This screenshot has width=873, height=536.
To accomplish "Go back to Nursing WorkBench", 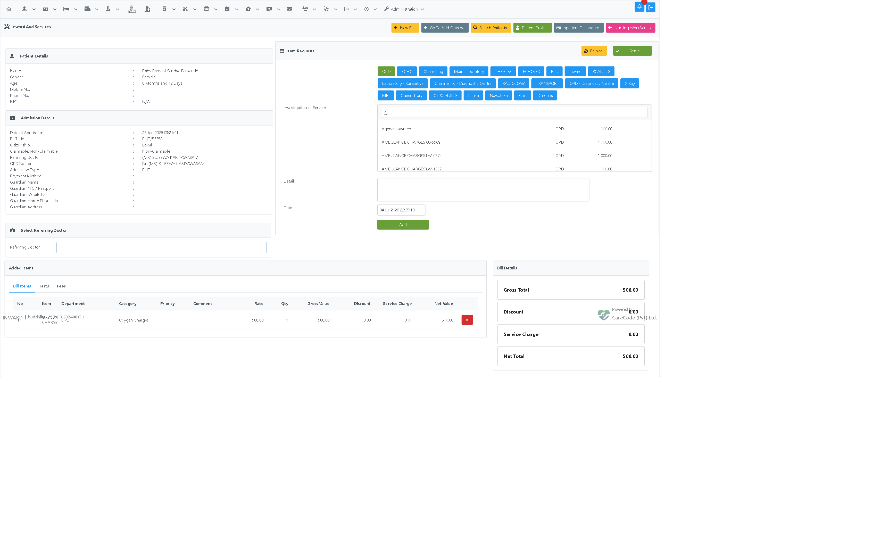I will click(630, 28).
